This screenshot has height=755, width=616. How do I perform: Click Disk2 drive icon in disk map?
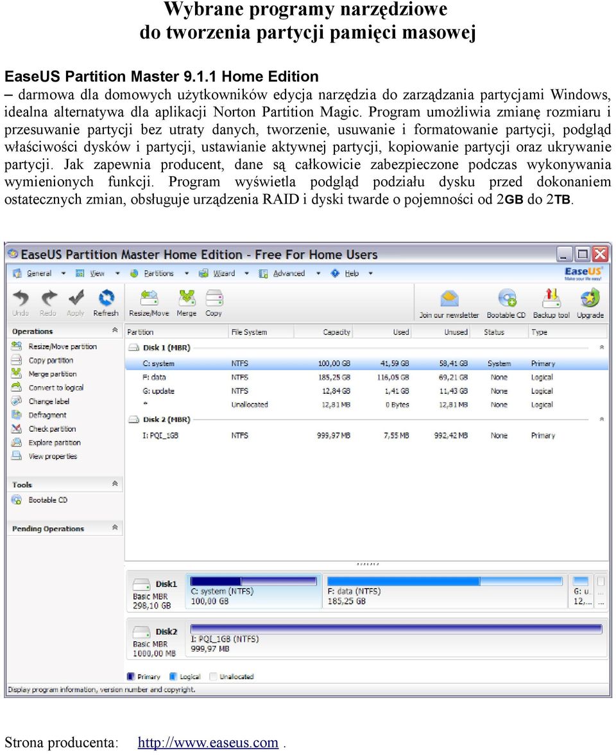click(141, 632)
